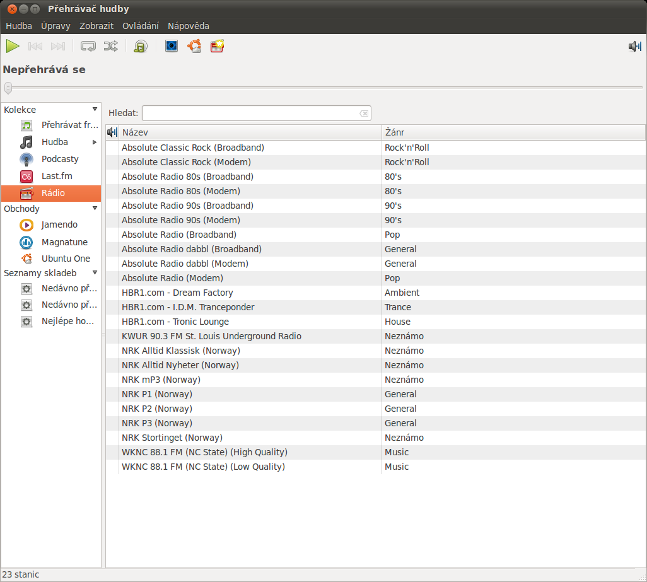Screen dimensions: 647x582
Task: Open the visualization icon in toolbar
Action: click(x=172, y=46)
